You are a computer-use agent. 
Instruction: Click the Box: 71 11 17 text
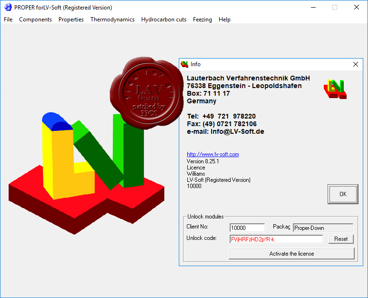[x=208, y=93]
